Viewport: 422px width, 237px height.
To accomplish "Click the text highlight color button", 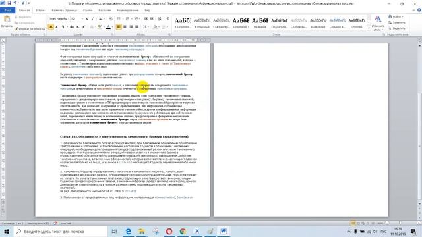I will point(100,26).
